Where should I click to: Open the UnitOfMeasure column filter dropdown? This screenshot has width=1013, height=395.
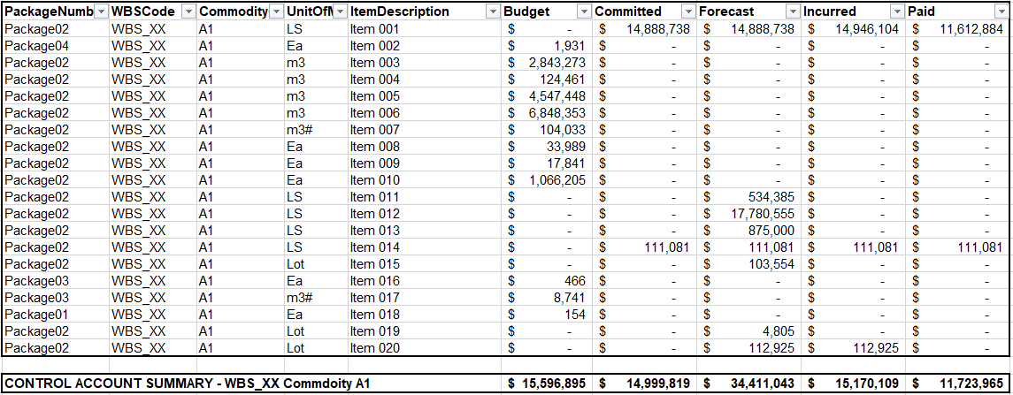coord(338,12)
